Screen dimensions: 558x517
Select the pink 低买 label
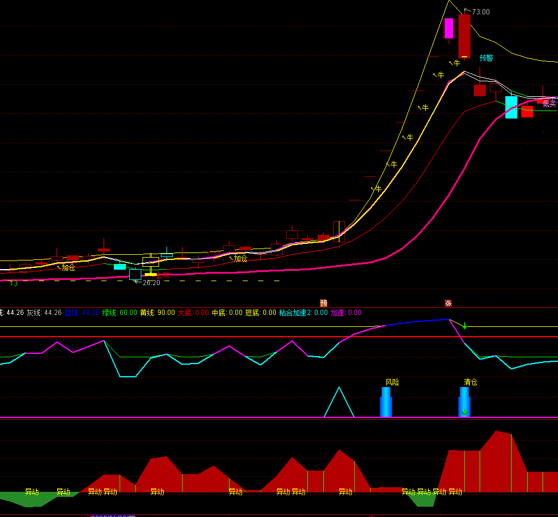pos(549,104)
